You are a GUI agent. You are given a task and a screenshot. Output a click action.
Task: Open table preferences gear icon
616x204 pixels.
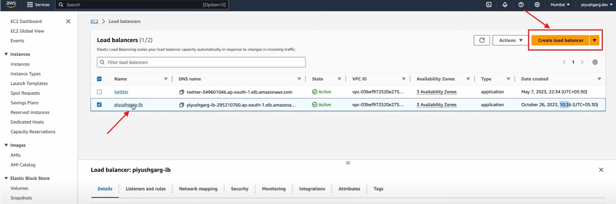click(x=595, y=63)
